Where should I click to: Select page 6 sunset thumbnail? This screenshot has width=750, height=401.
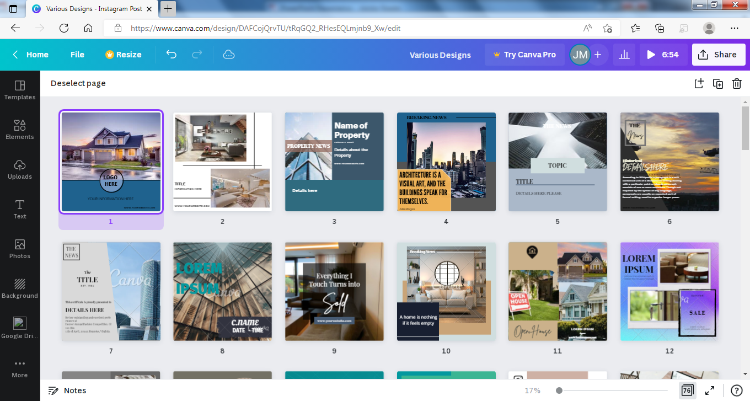(669, 162)
